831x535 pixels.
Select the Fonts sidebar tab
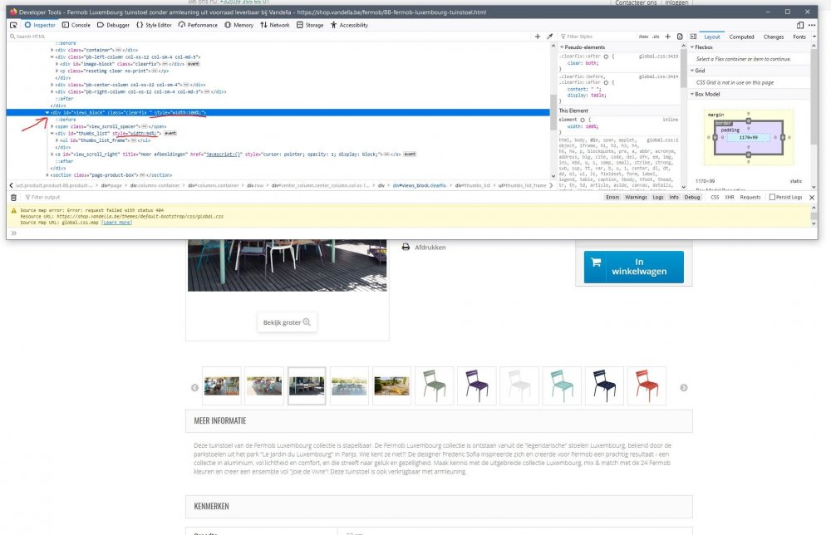pyautogui.click(x=799, y=37)
